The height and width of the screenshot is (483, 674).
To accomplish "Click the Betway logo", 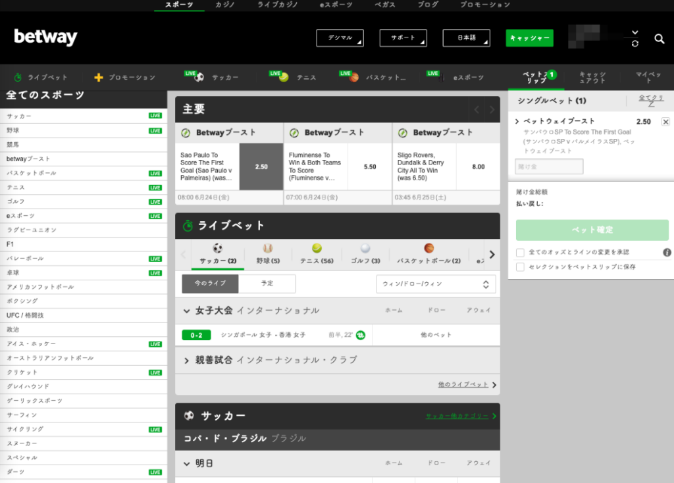I will pos(45,38).
